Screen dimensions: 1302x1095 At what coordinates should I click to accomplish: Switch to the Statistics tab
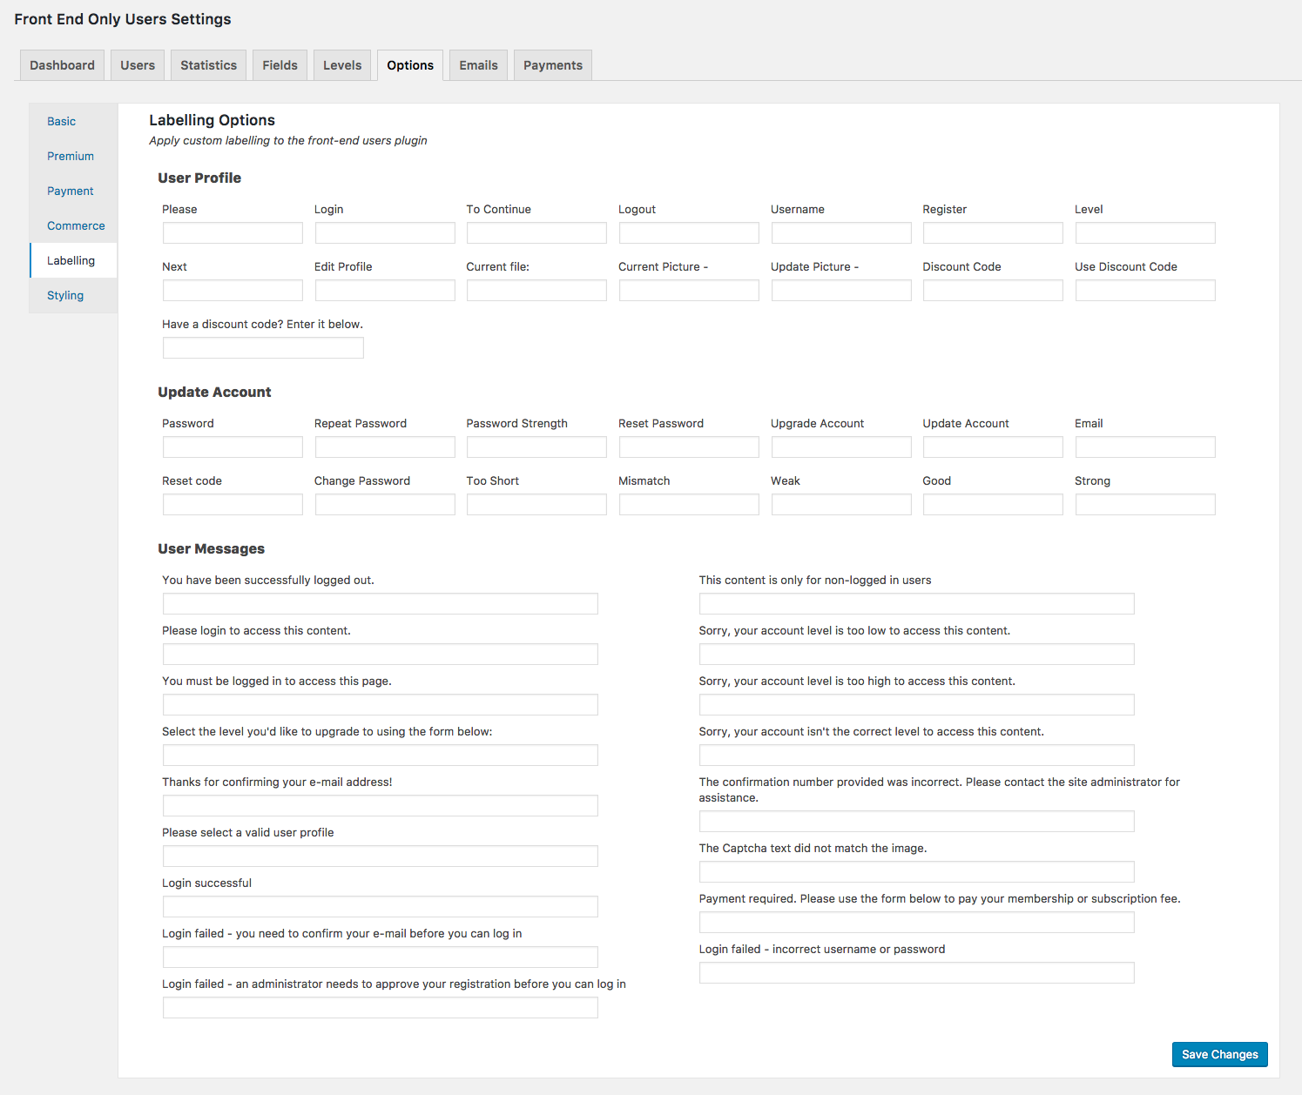pos(208,64)
